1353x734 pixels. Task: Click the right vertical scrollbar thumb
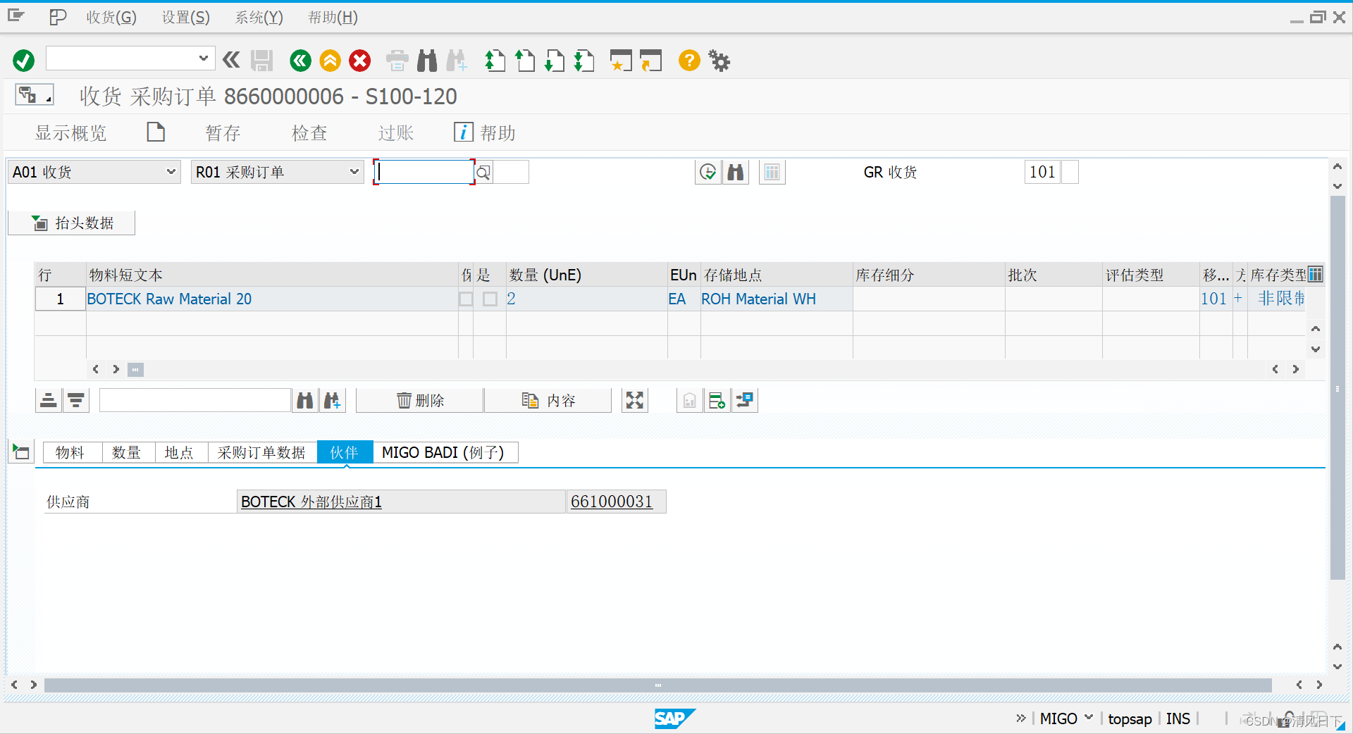1337,387
